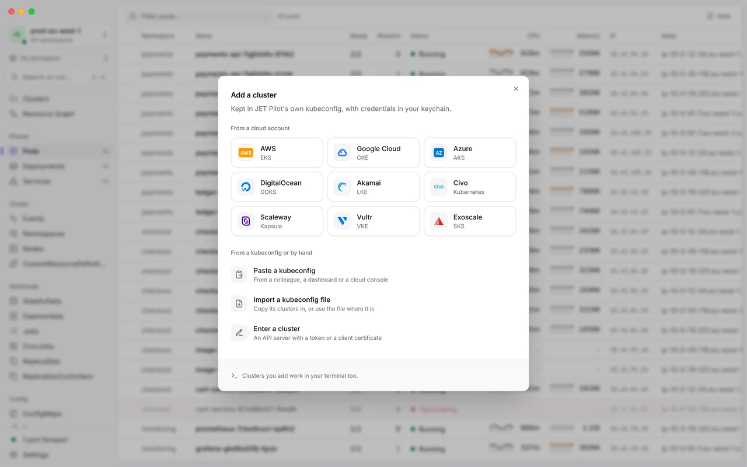The width and height of the screenshot is (747, 467).
Task: Open the Import a kubeconfig file option
Action: (373, 304)
